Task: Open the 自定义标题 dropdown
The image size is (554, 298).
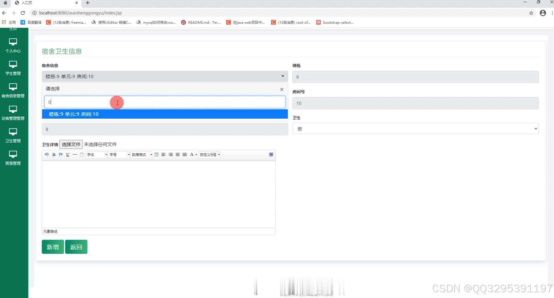Action: pyautogui.click(x=209, y=155)
